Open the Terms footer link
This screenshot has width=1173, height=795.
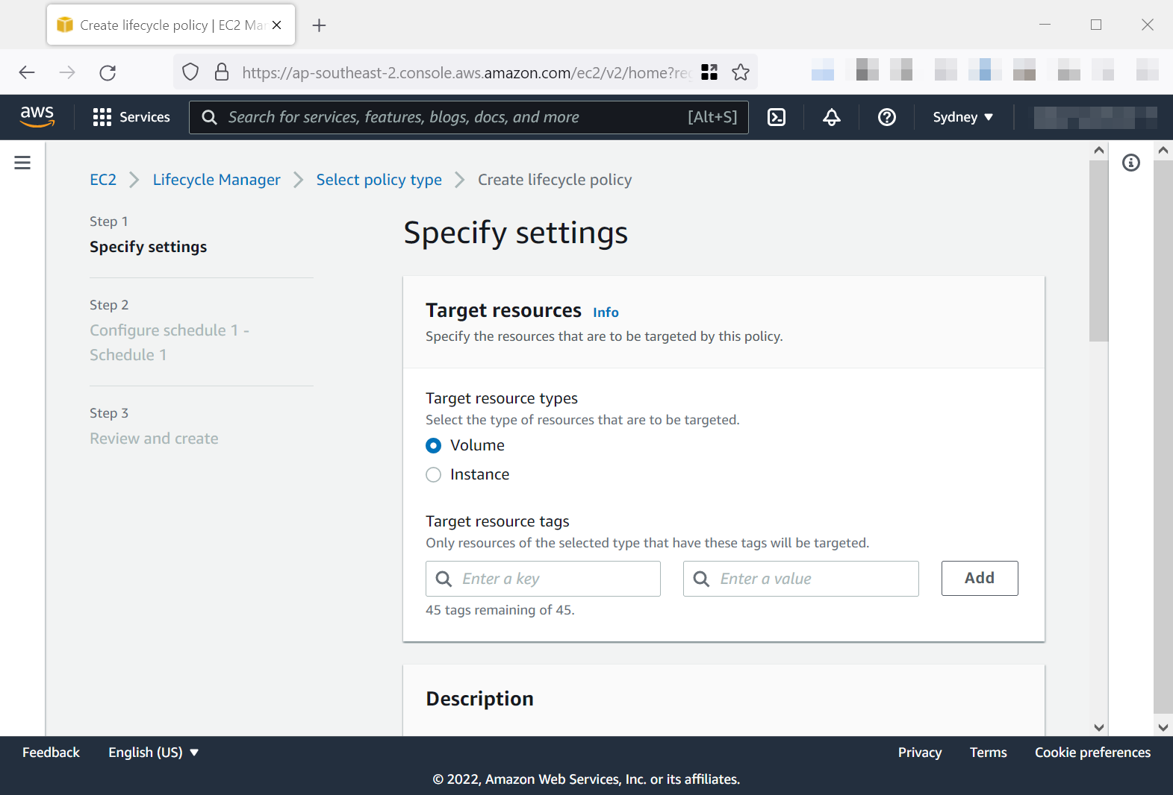[x=989, y=752]
